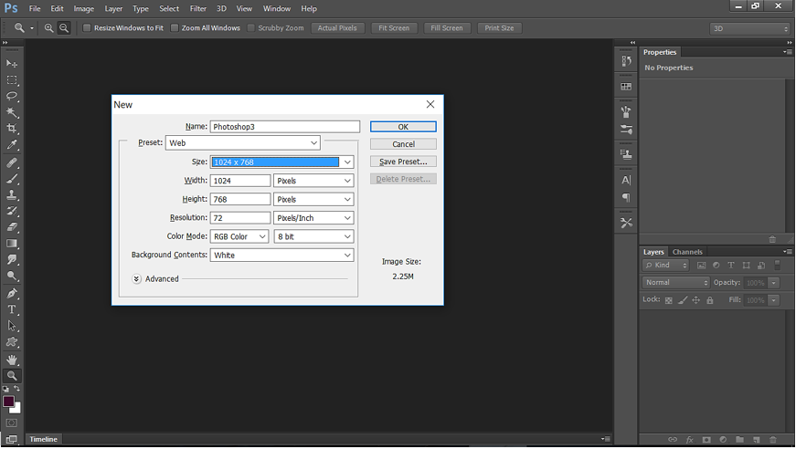Select the Custom Shape tool
The height and width of the screenshot is (449, 796).
pyautogui.click(x=12, y=342)
